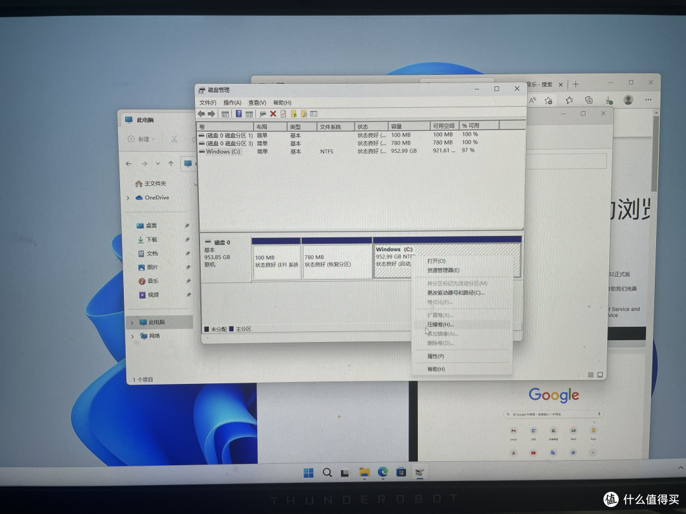This screenshot has height=514, width=686.
Task: Select the (磁盘 0 磁盘分区 3) volume row
Action: pyautogui.click(x=361, y=143)
